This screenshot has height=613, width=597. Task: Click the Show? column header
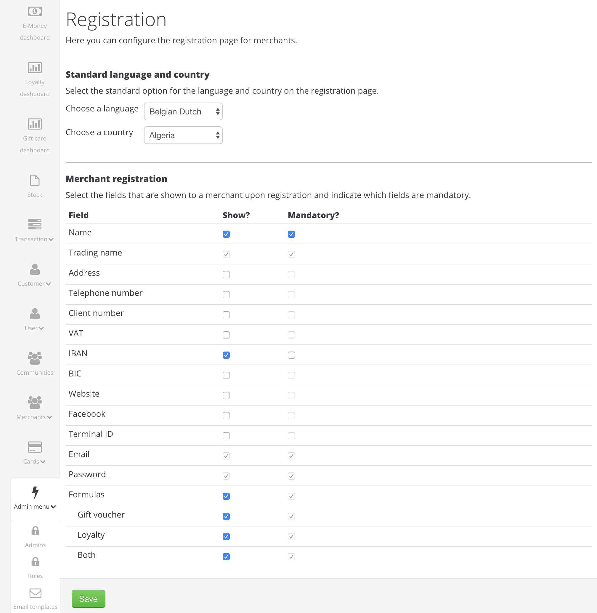[236, 215]
